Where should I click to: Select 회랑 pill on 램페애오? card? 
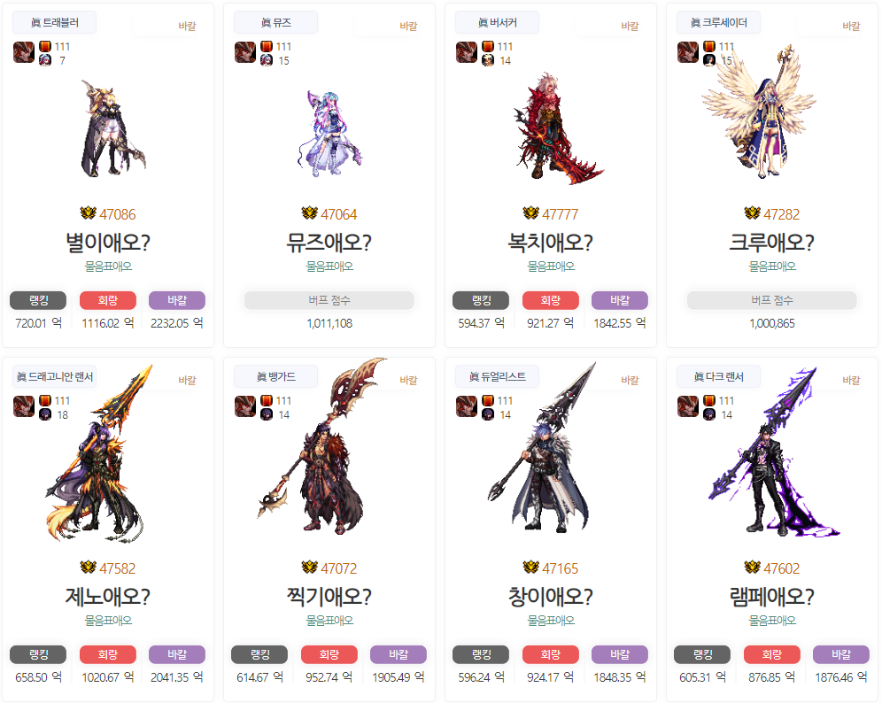[x=772, y=654]
